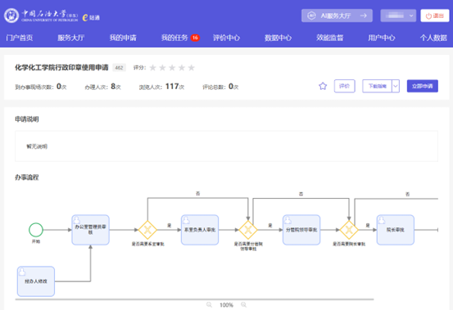
Task: Select the 办公室管理员审核 task node
Action: pos(90,230)
